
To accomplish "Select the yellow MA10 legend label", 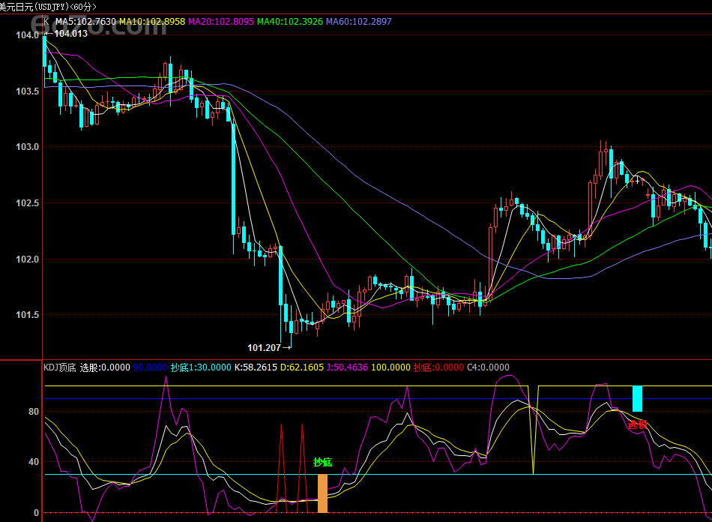I will [151, 22].
